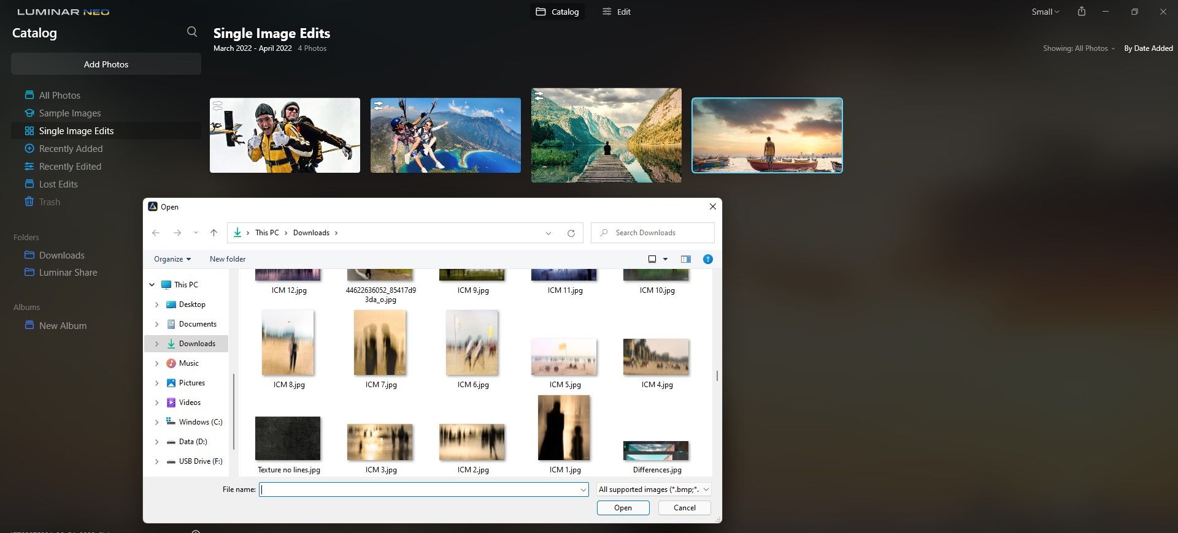
Task: Change the By Date Added sorting
Action: 1149,48
